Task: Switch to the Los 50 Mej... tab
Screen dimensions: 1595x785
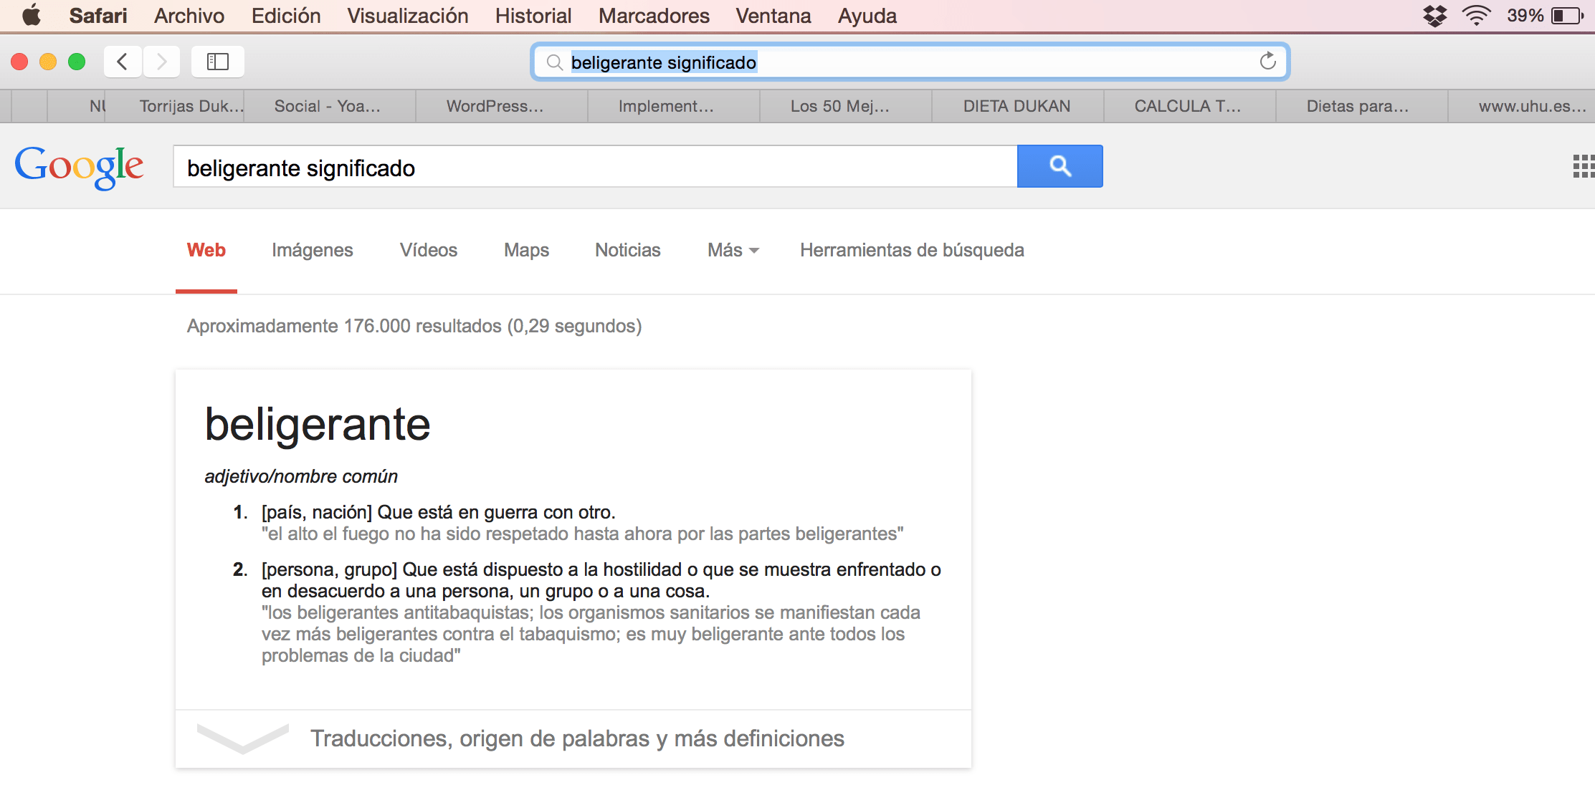Action: (x=846, y=106)
